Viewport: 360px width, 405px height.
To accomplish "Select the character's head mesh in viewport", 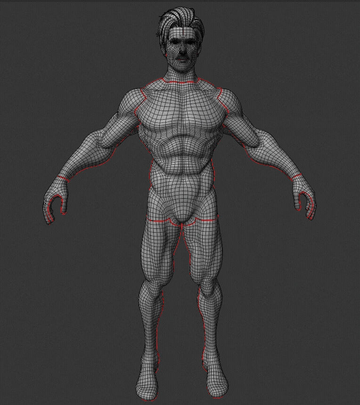I will point(181,41).
